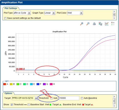Viewport: 119px width, 110px height.
Task: Click the purple G legend swatch
Action: pos(44,84)
